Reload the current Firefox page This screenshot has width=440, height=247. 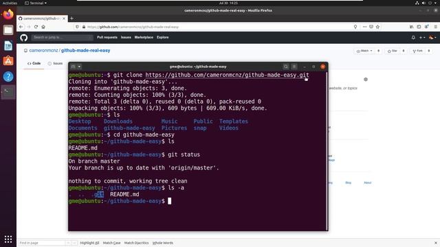(x=36, y=27)
